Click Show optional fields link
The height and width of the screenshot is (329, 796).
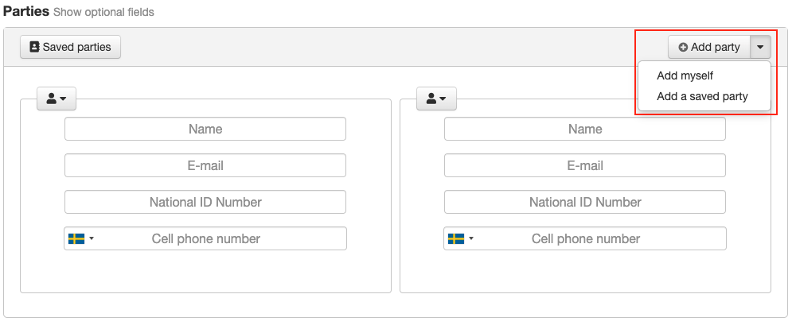pyautogui.click(x=103, y=12)
